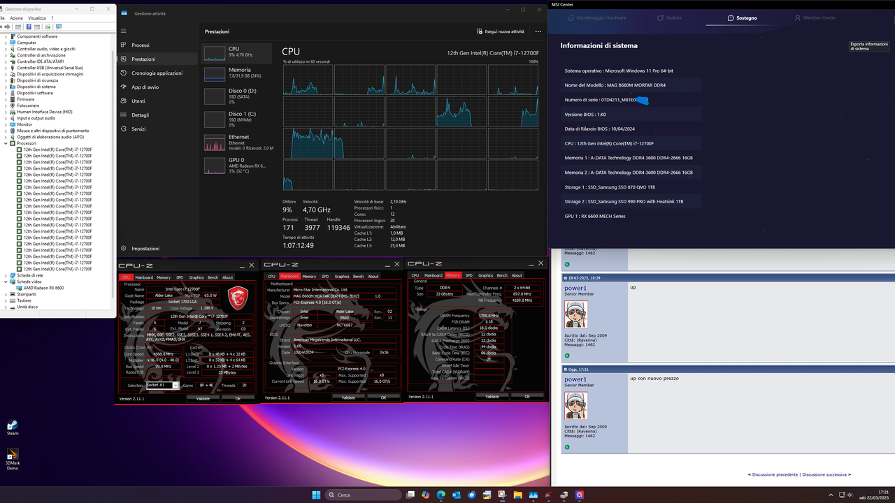The width and height of the screenshot is (895, 503).
Task: Click Validate in third CPU-Z window
Action: 492,396
